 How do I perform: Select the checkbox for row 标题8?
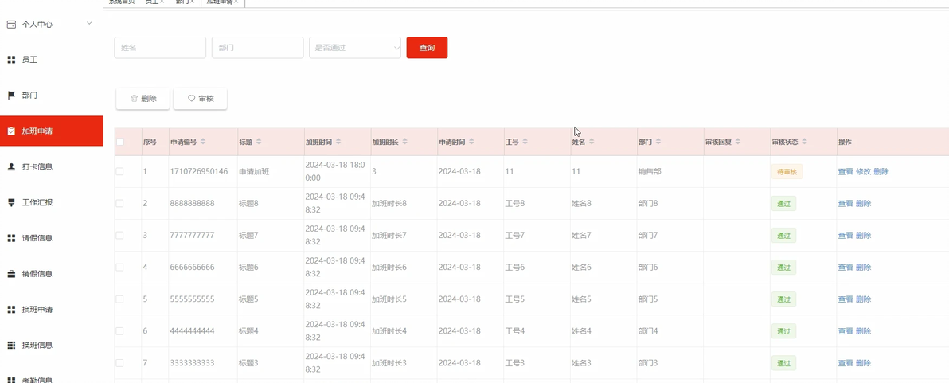[120, 204]
